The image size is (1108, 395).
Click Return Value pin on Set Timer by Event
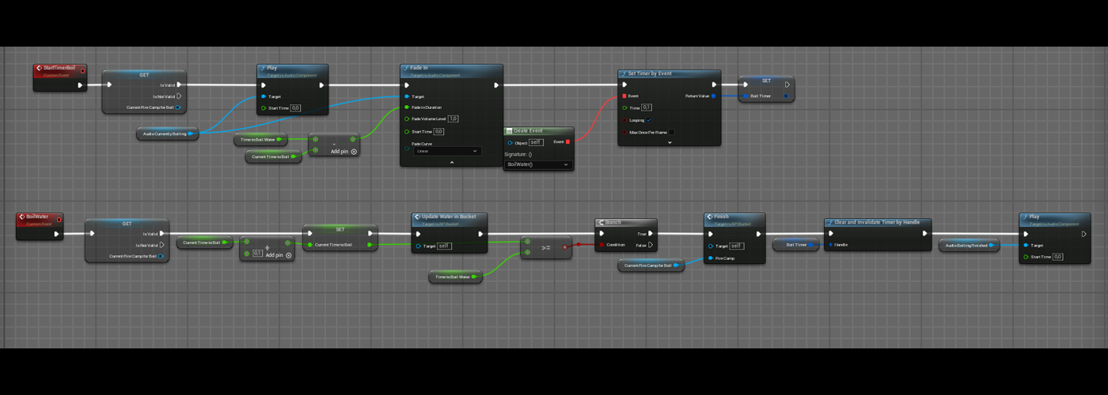[x=713, y=96]
